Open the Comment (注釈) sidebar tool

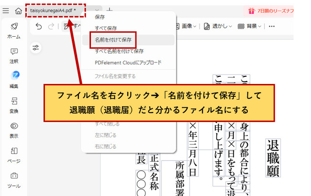(x=14, y=56)
